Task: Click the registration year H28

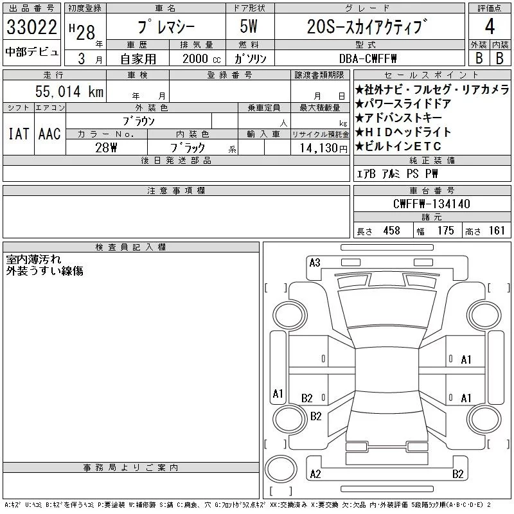Action: [82, 32]
